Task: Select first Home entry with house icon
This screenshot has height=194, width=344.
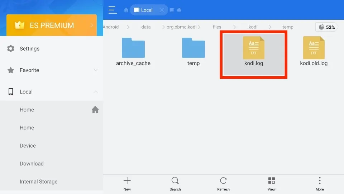Action: pos(52,110)
